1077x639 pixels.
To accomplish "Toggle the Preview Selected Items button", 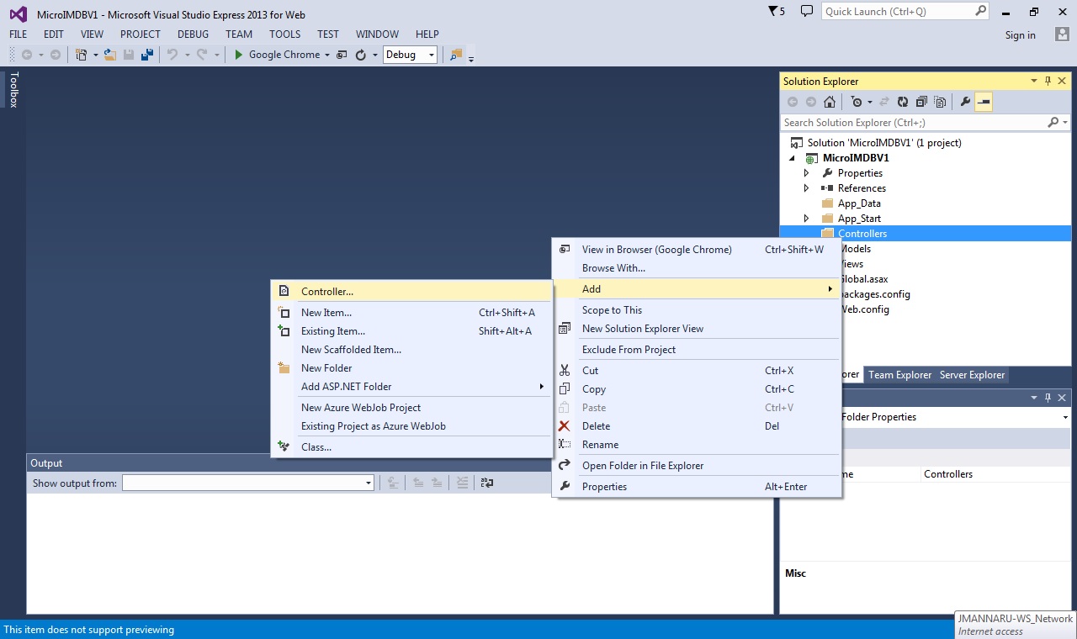I will 984,102.
